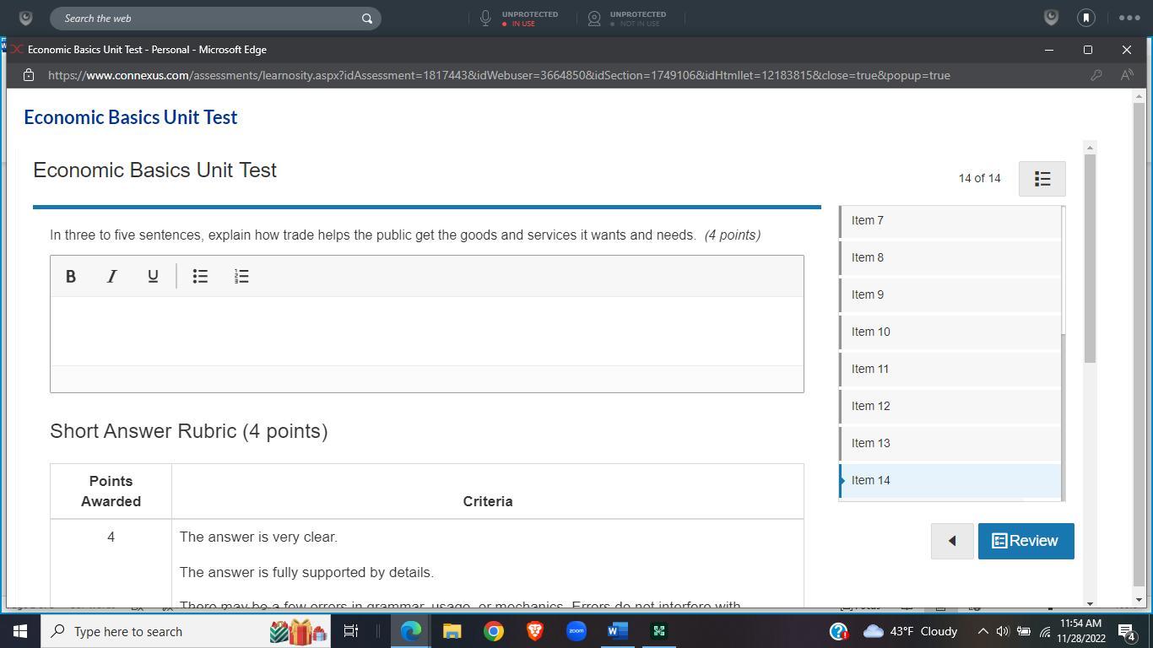Screen dimensions: 1153x648
Task: Click the Wi-Fi network icon in tray
Action: pyautogui.click(x=1044, y=631)
